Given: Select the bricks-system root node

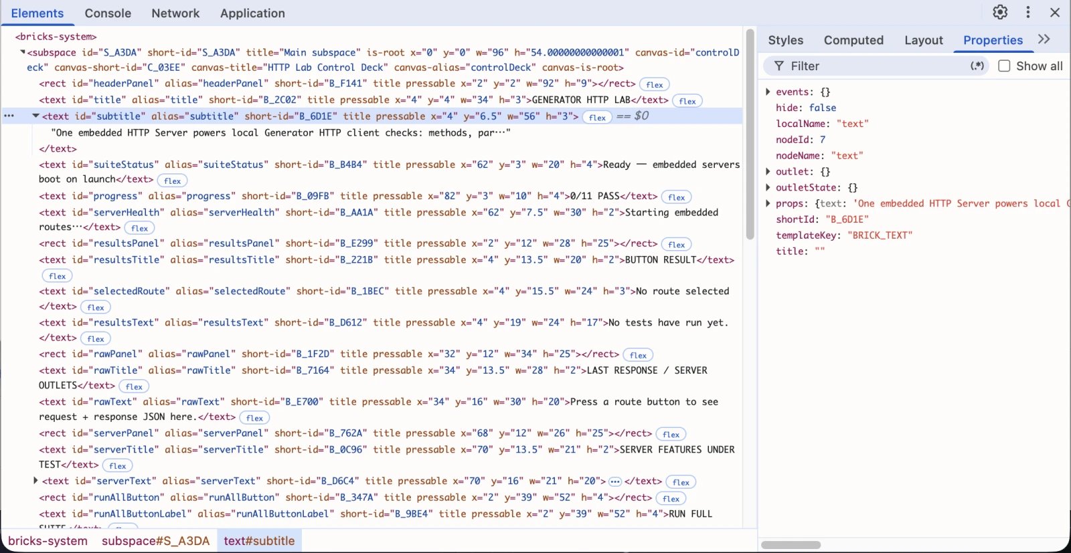Looking at the screenshot, I should click(x=56, y=37).
